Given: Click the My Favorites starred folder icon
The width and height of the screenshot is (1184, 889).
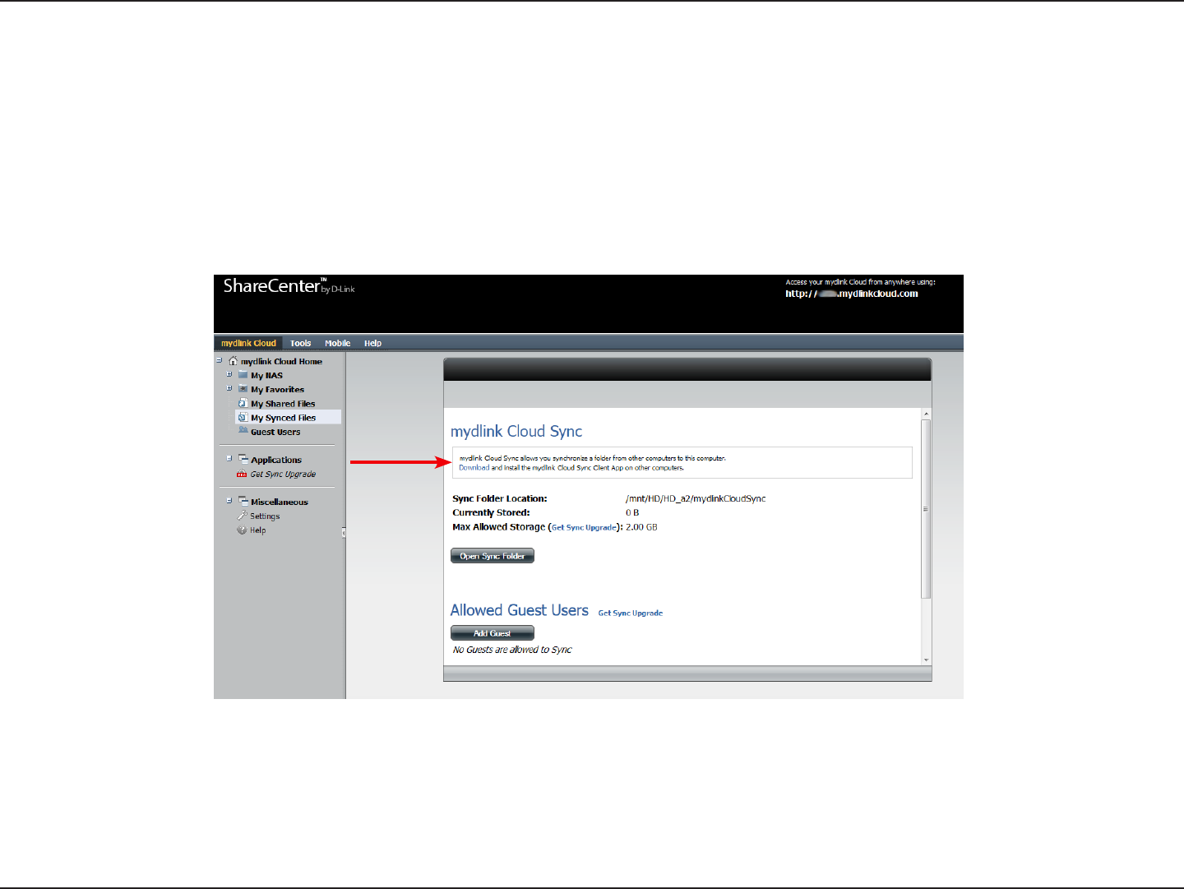Looking at the screenshot, I should pyautogui.click(x=243, y=389).
